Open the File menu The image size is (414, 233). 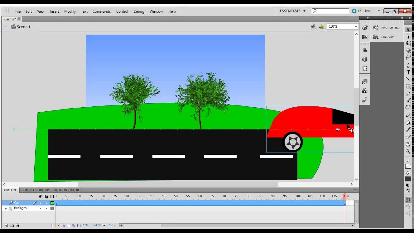coord(18,11)
